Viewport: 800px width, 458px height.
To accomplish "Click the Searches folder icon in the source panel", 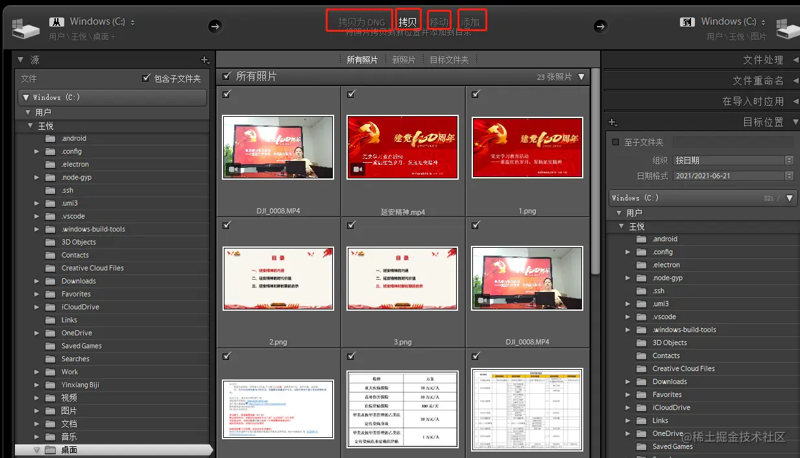I will 51,359.
